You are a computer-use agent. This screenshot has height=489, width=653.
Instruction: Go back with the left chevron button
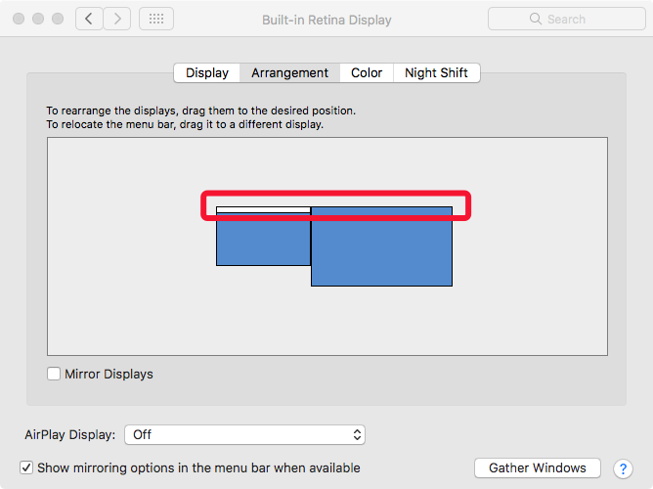click(x=89, y=19)
